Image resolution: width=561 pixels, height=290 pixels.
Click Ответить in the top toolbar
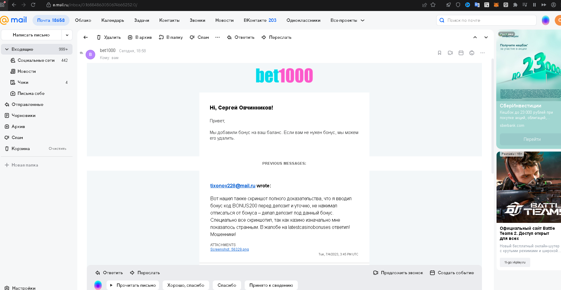241,37
